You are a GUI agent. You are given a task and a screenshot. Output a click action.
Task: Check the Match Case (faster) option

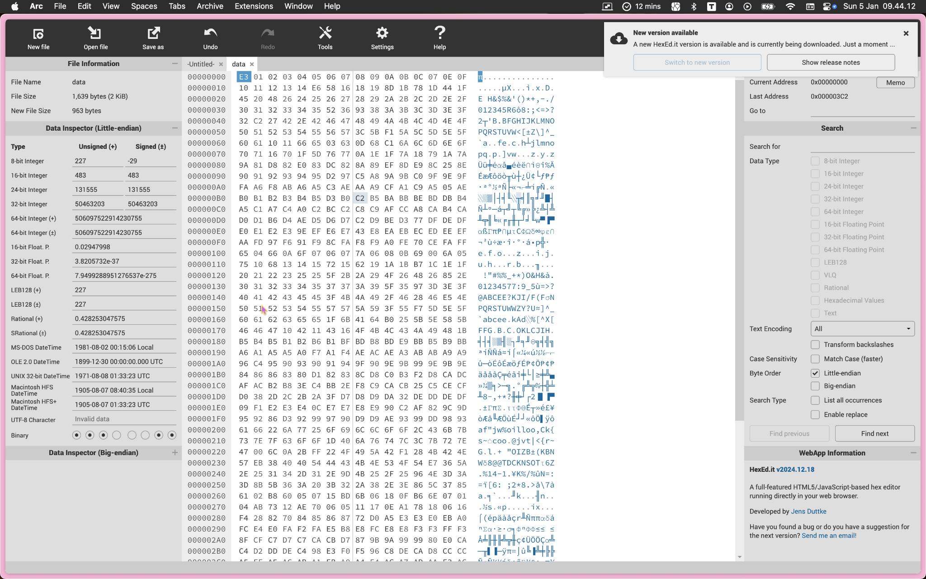tap(815, 359)
